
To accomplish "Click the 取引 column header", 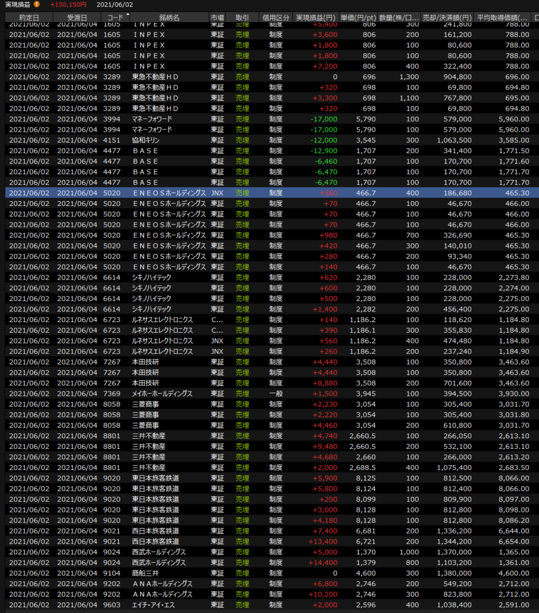I will [x=242, y=17].
